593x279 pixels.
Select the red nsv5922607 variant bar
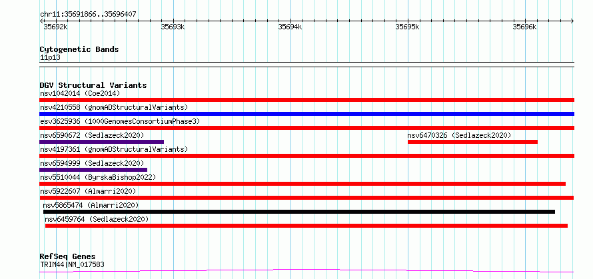point(306,198)
